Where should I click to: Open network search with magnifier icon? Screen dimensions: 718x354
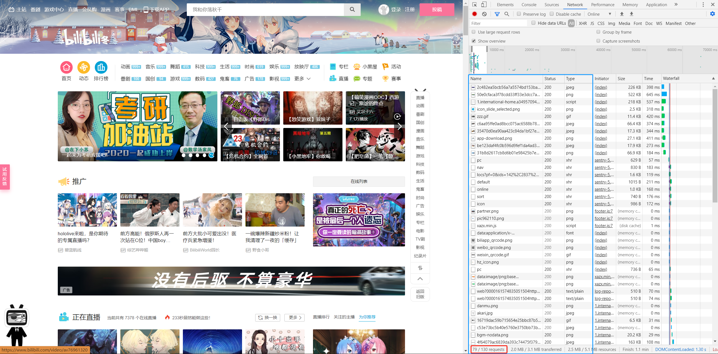507,14
